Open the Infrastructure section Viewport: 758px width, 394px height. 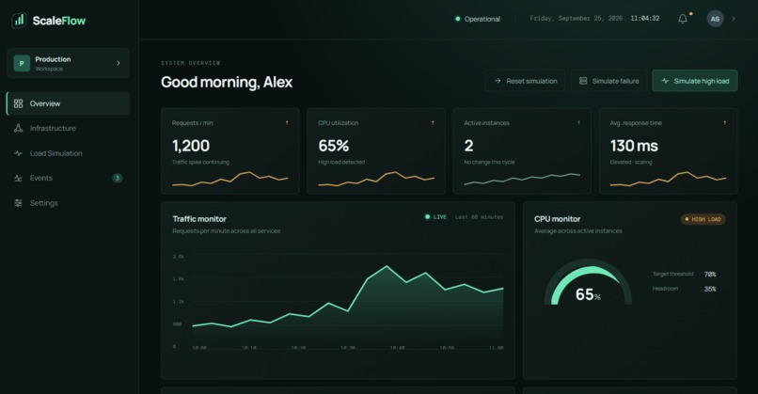68,128
